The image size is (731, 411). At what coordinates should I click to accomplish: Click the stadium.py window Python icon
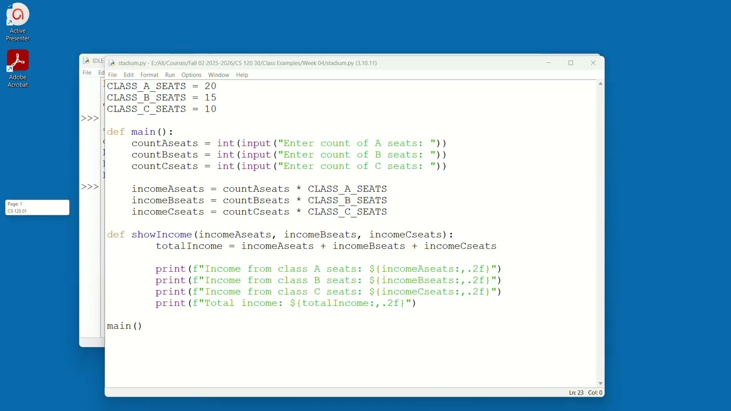pyautogui.click(x=112, y=63)
